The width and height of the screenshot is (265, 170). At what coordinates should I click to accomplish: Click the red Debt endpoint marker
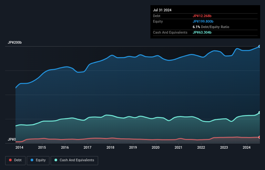click(260, 137)
